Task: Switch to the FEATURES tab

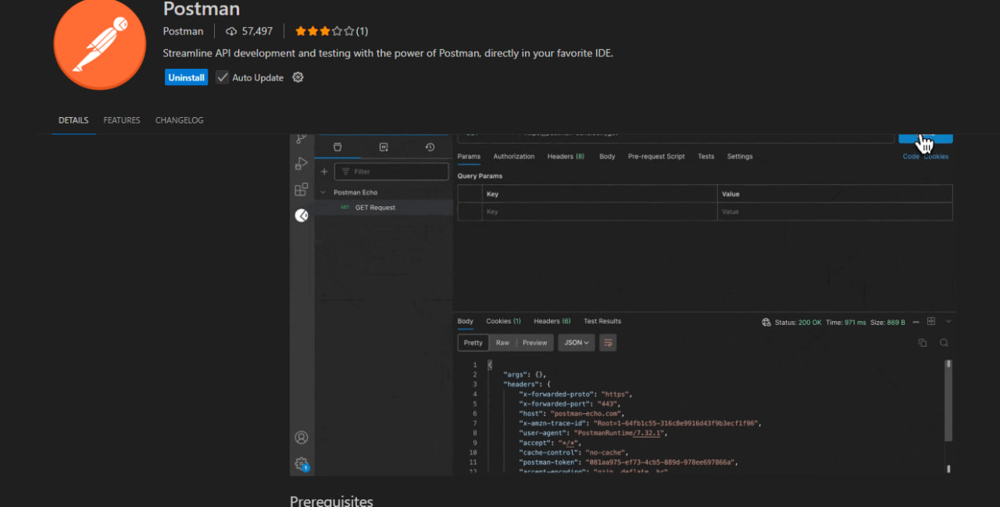Action: point(122,120)
